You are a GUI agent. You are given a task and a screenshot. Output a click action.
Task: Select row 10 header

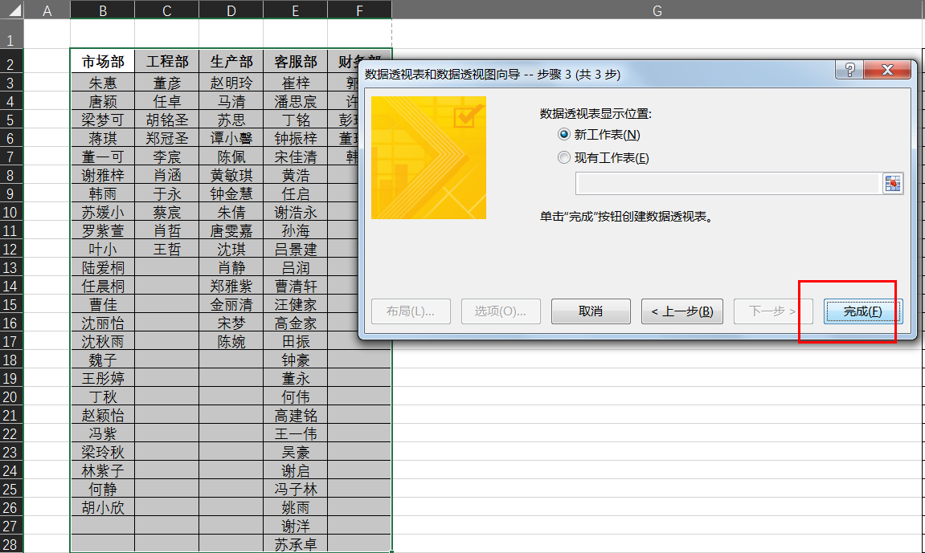pyautogui.click(x=11, y=212)
